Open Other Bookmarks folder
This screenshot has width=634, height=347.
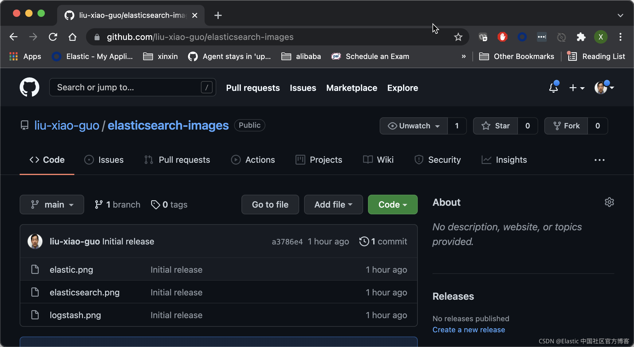(517, 57)
